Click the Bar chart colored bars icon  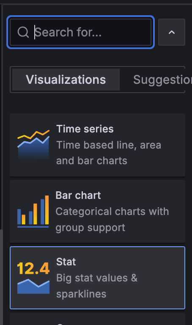33,212
